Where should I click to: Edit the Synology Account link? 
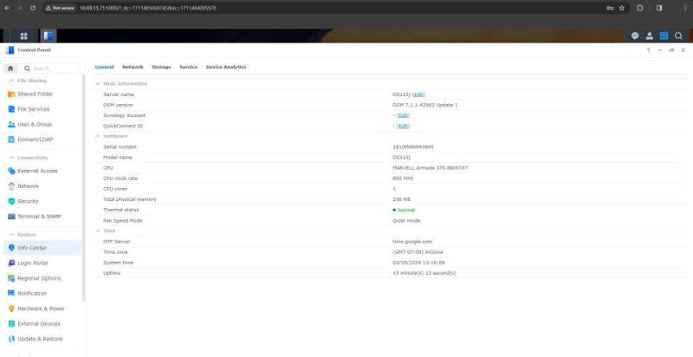click(x=403, y=115)
